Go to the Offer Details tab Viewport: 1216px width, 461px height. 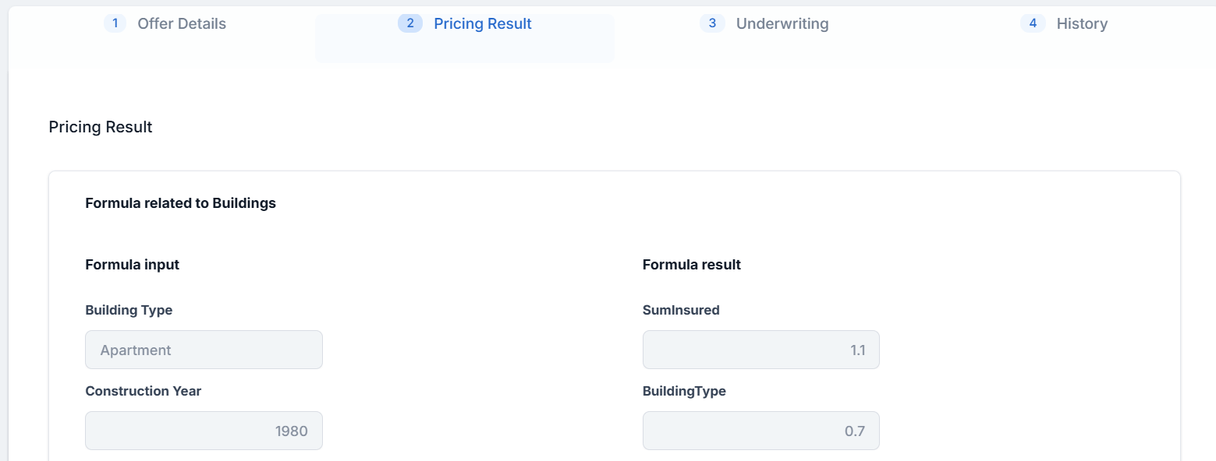click(182, 24)
